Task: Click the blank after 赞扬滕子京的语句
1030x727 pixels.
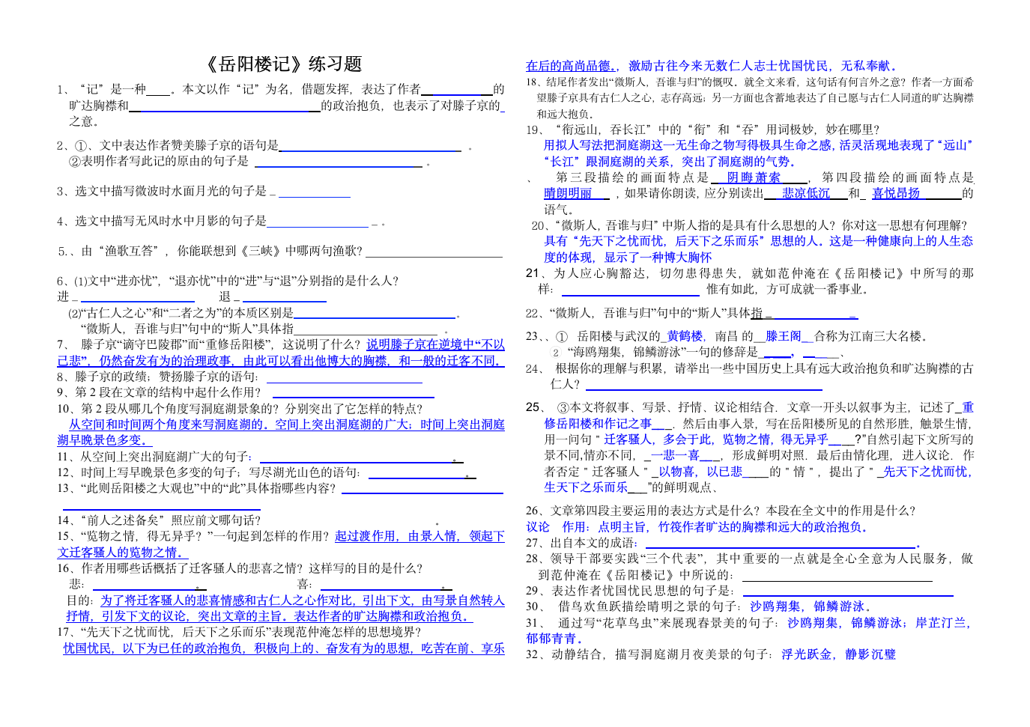Action: pos(345,377)
